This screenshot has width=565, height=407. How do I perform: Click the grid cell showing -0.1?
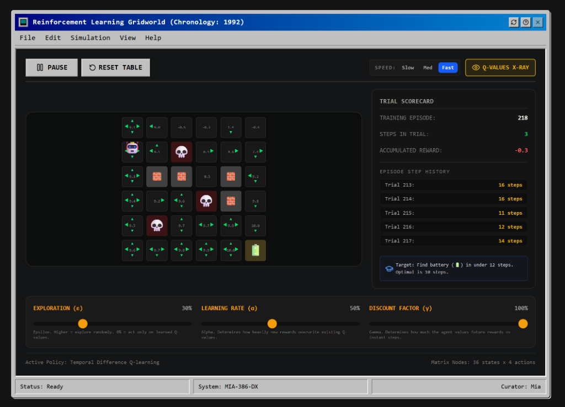(206, 127)
